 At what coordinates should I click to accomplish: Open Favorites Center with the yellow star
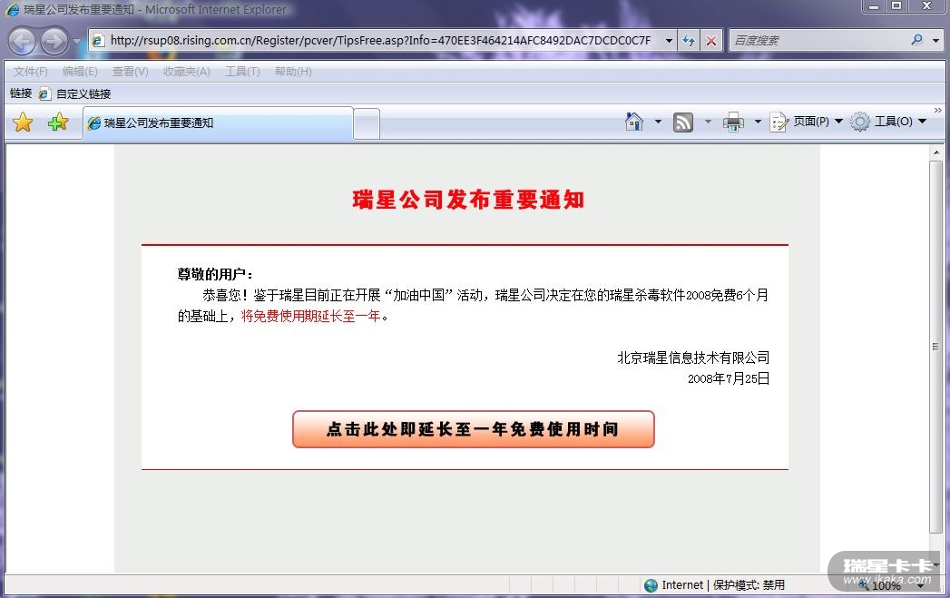(x=23, y=123)
